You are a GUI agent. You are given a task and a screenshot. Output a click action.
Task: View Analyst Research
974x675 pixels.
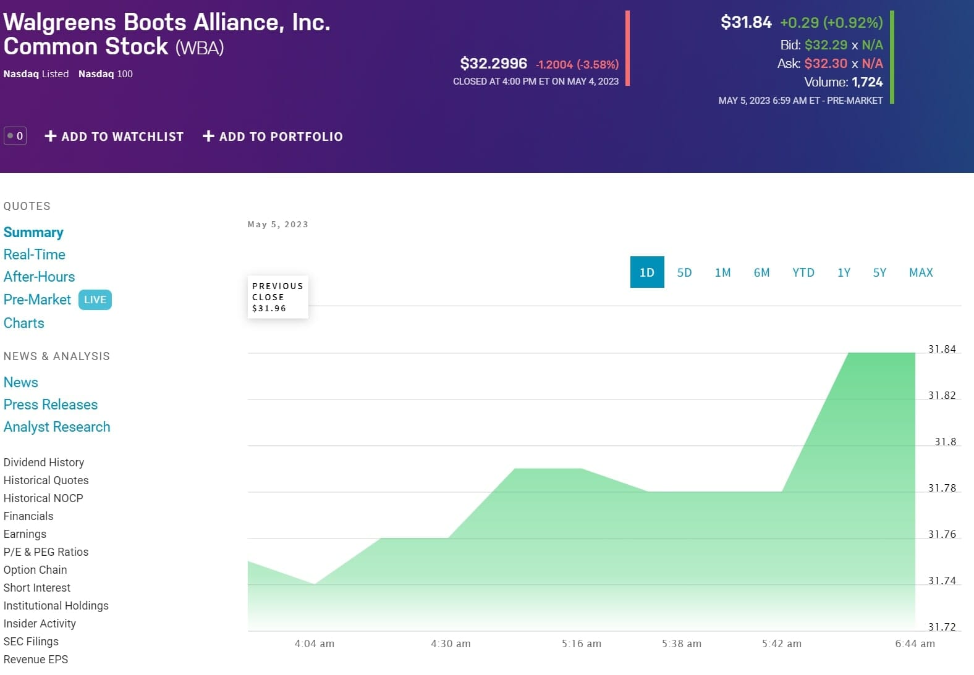[57, 427]
